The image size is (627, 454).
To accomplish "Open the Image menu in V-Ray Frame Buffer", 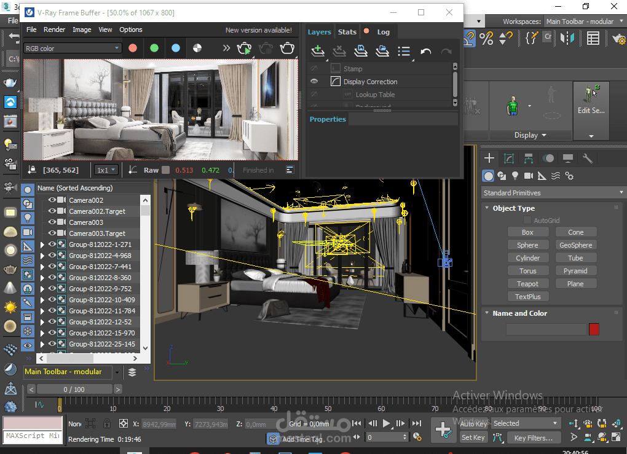I will click(82, 29).
